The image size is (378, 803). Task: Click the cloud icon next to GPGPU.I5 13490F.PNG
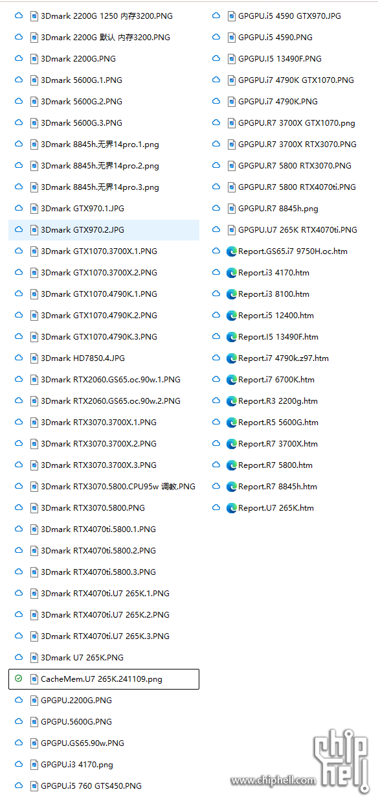pyautogui.click(x=217, y=59)
